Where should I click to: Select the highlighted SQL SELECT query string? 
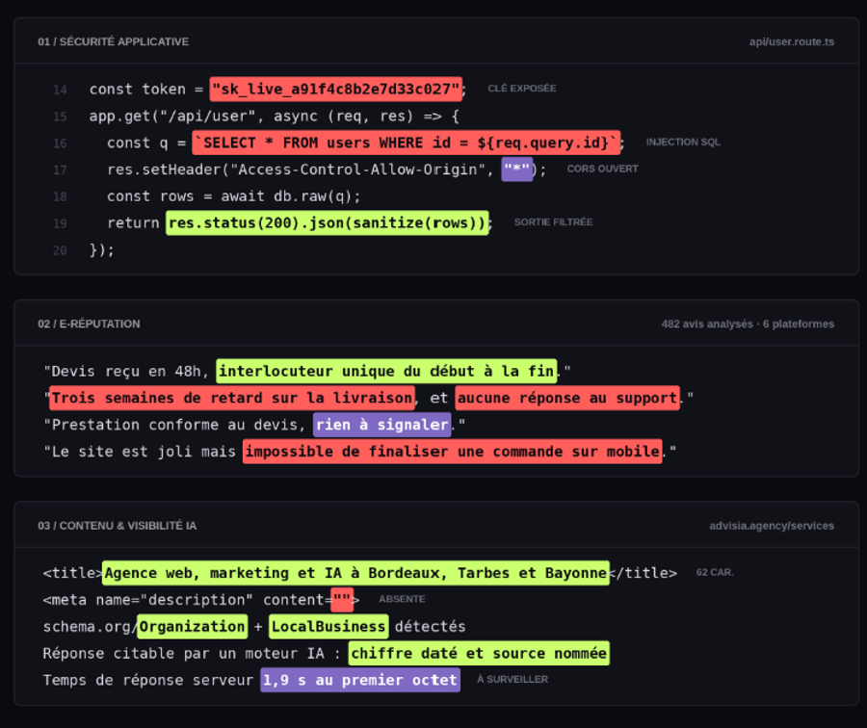coord(407,143)
